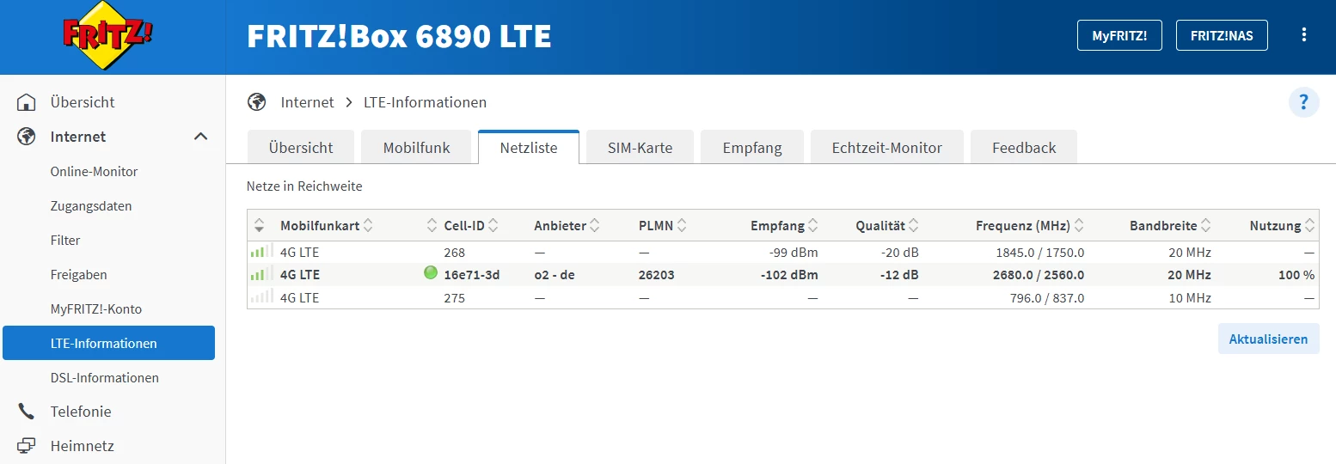Click the Telefonie phone icon
The image size is (1336, 464).
[27, 412]
